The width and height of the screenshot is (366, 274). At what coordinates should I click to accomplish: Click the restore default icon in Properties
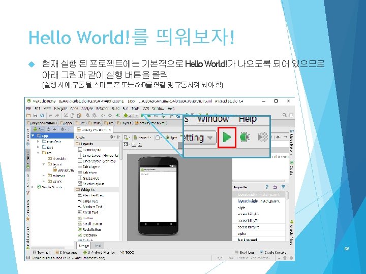(275, 187)
